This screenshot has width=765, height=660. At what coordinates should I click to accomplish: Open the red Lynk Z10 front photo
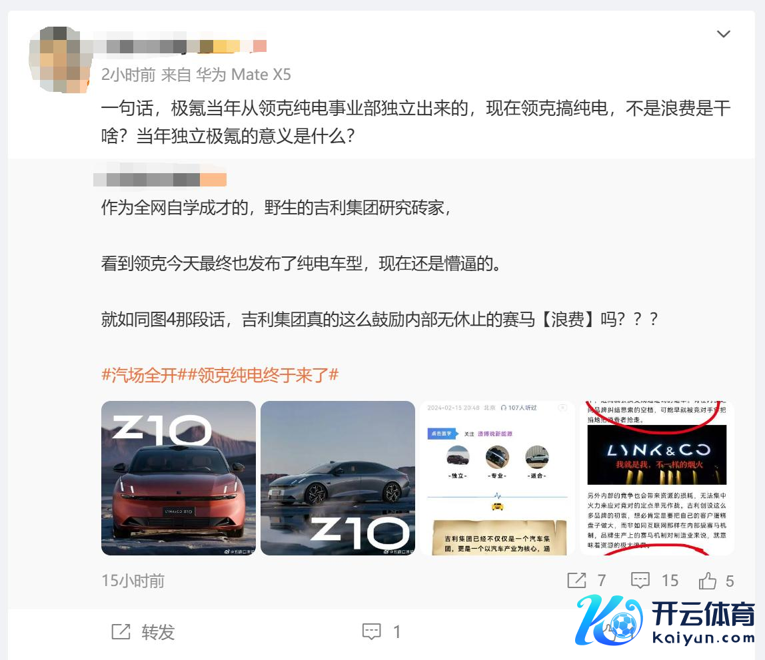point(179,478)
